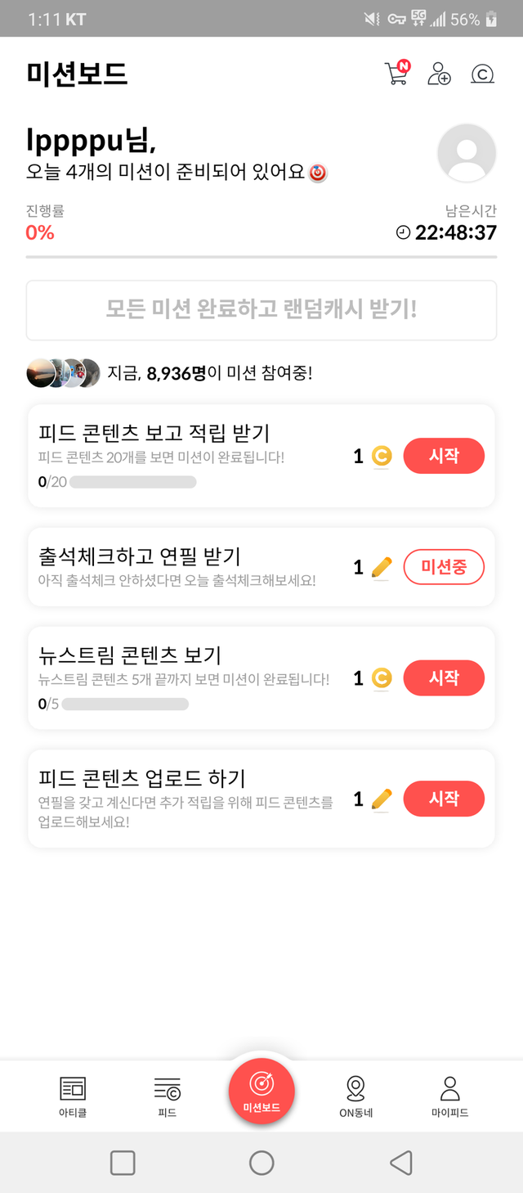Open the shopping cart icon

coord(396,74)
